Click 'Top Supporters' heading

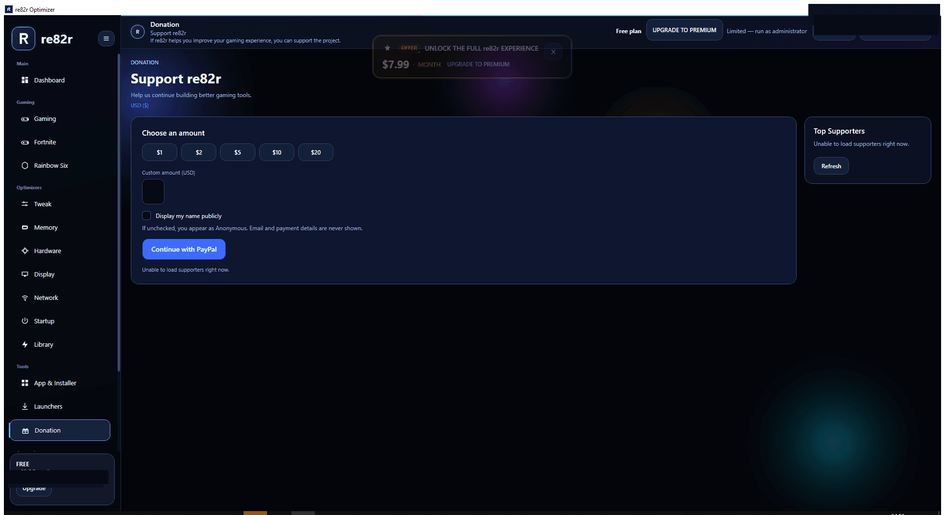tap(839, 131)
